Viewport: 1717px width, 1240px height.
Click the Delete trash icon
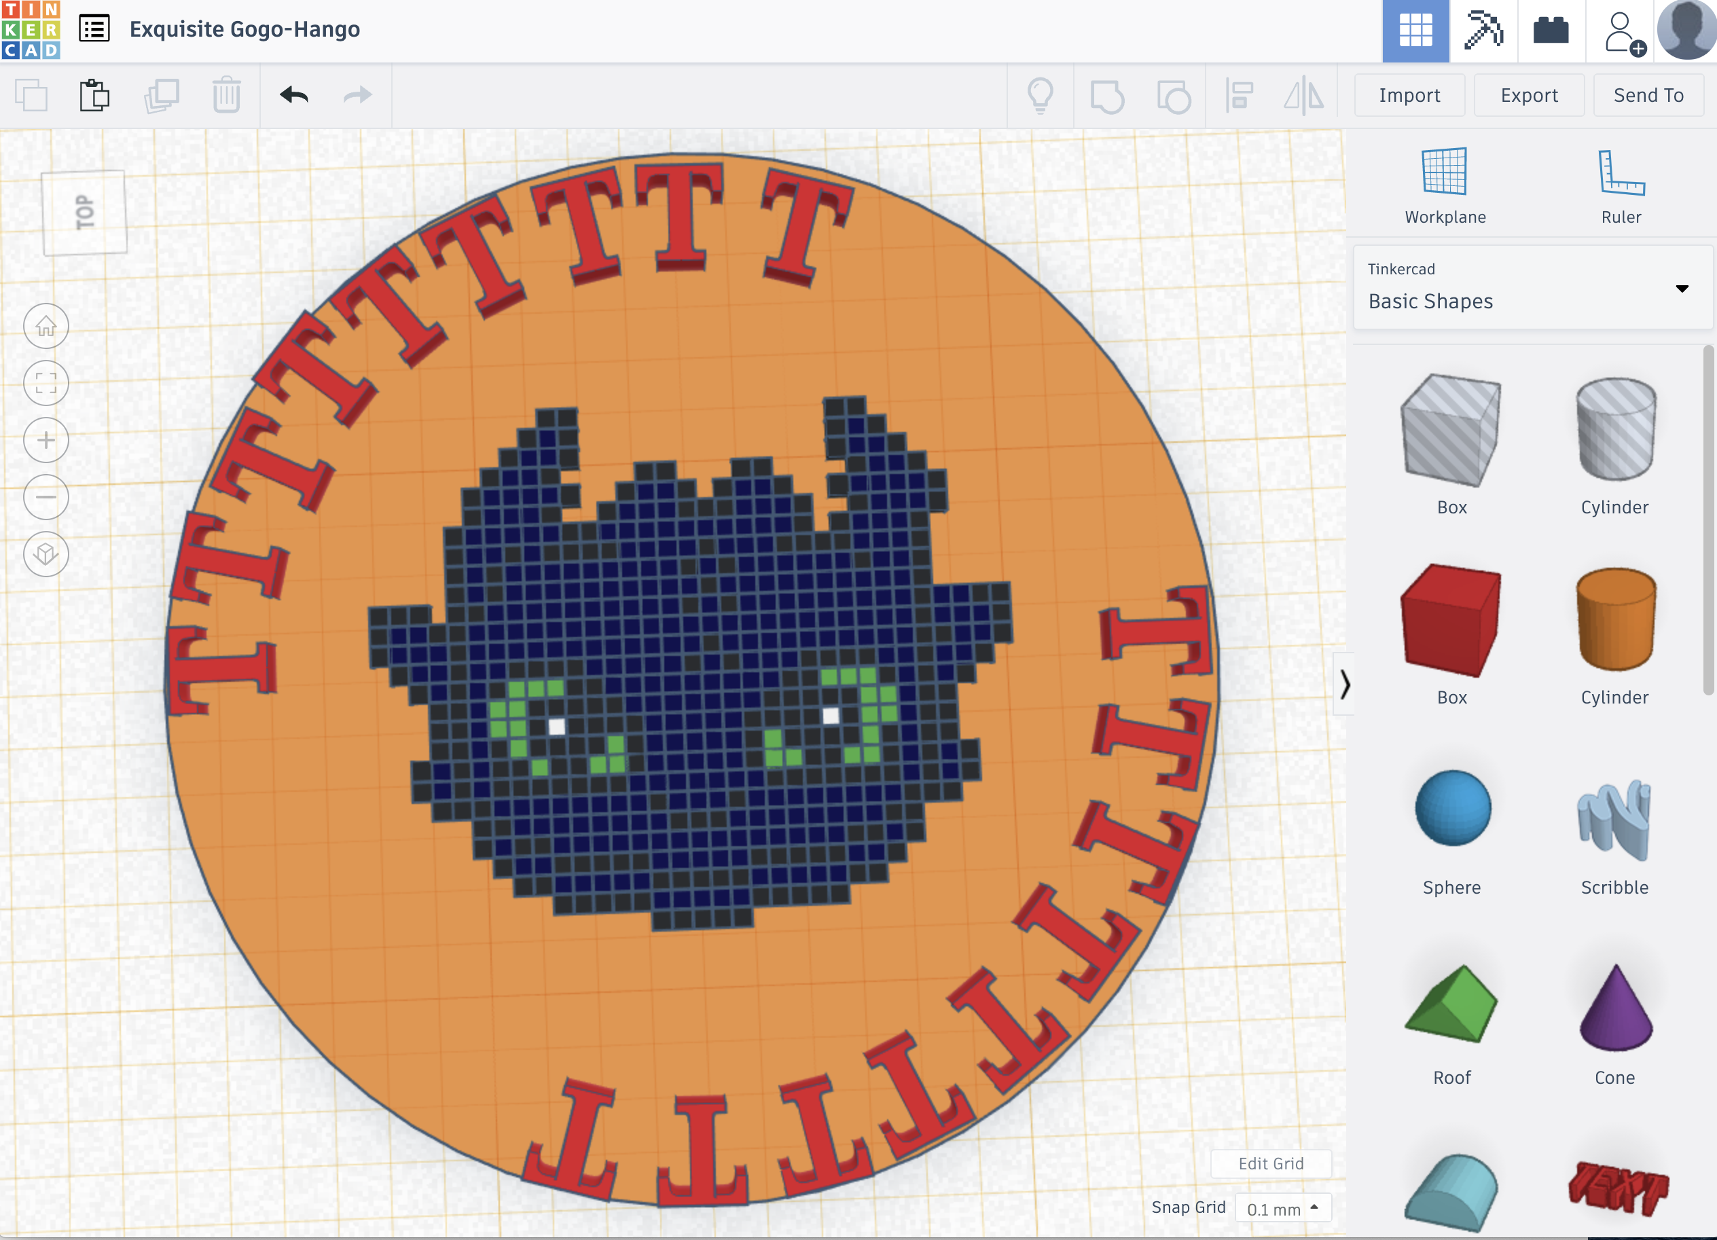(226, 95)
